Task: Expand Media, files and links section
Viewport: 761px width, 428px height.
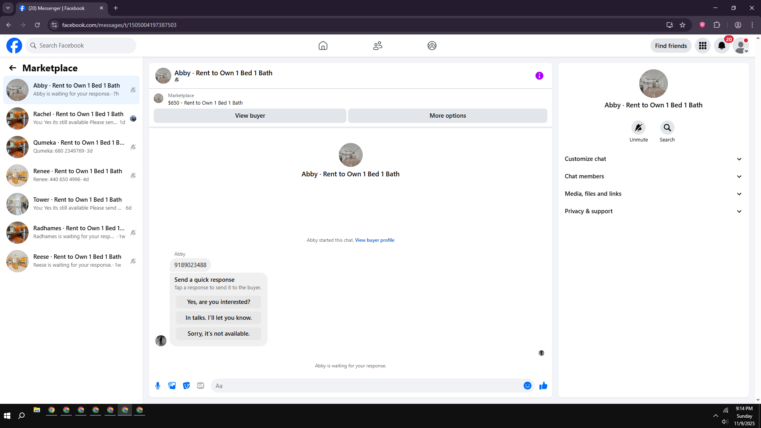Action: click(653, 194)
